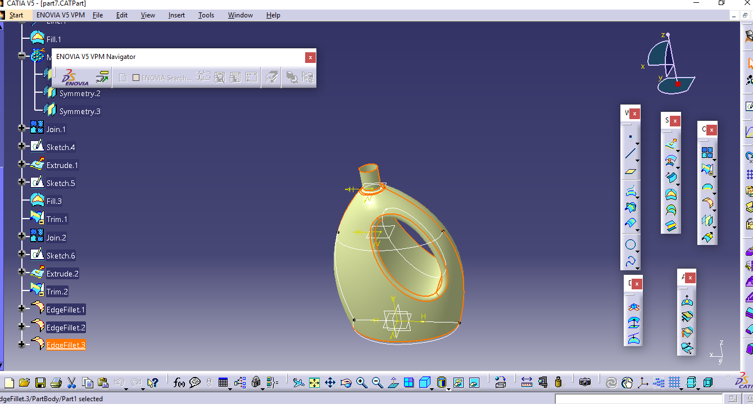Viewport: 753px width, 404px height.
Task: Open the ENOVIA V5 VPM menu
Action: (x=61, y=15)
